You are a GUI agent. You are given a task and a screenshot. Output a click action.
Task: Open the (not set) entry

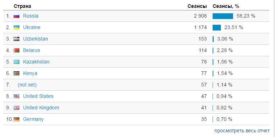(27, 85)
